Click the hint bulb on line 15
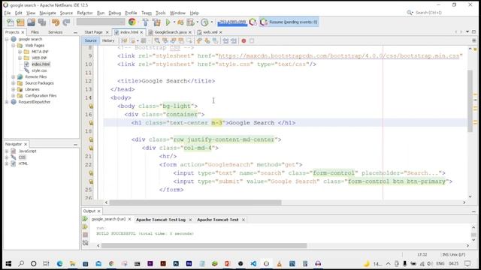Viewport: 481px width, 270px height. click(x=91, y=106)
